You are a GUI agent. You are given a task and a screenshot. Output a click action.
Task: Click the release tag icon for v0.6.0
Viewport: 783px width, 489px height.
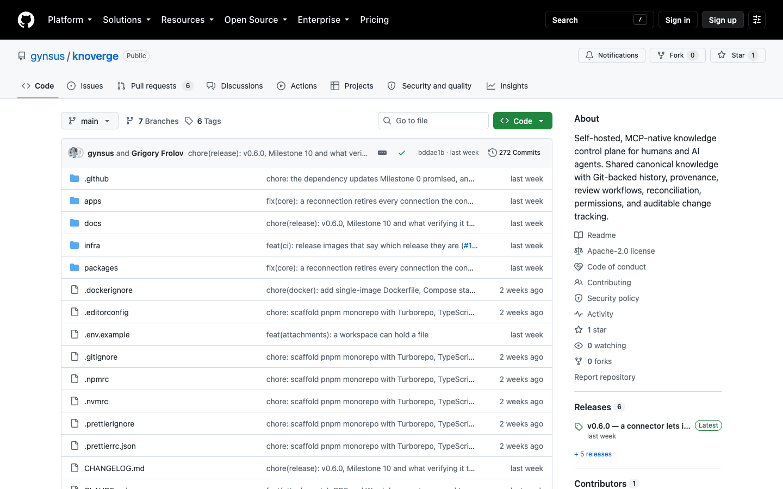pyautogui.click(x=579, y=427)
